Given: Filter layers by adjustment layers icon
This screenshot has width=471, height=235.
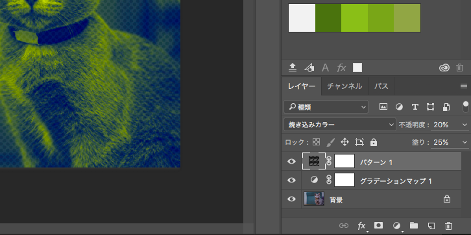Looking at the screenshot, I should click(399, 107).
